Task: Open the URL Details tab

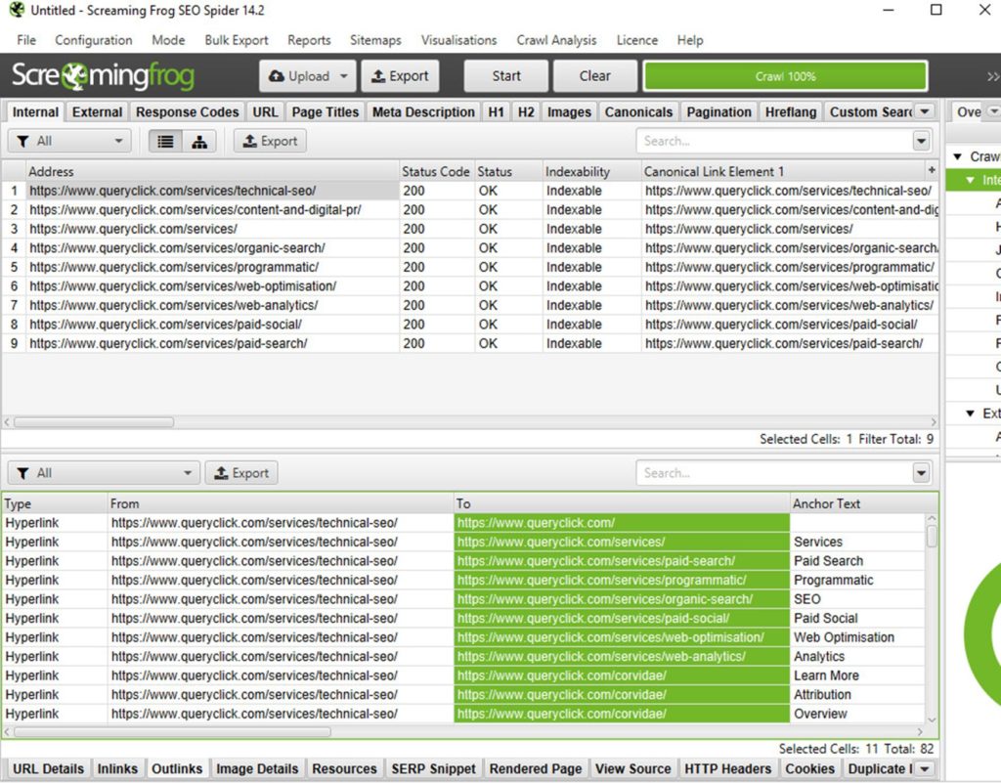Action: [48, 769]
